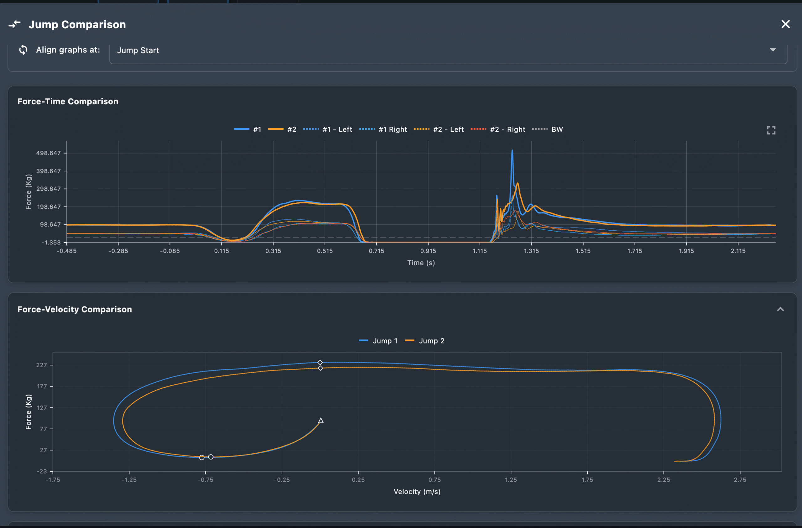Click the triangle marker on velocity curve
The image size is (802, 528).
(x=321, y=421)
